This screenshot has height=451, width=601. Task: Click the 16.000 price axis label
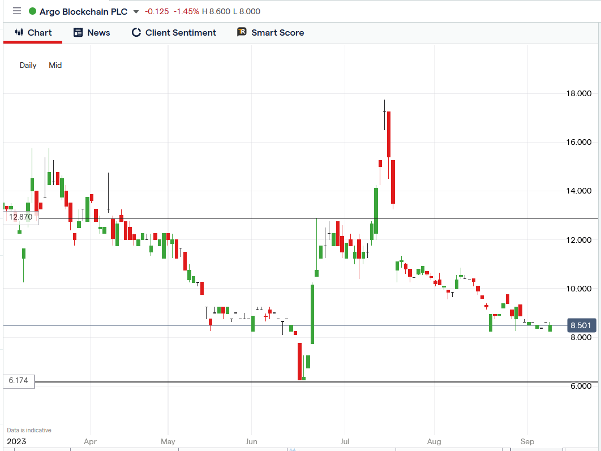click(579, 142)
